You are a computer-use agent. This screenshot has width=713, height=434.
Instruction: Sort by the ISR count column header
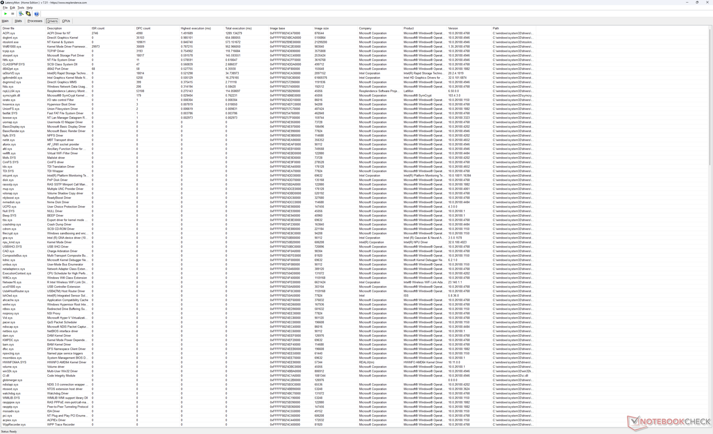[113, 28]
